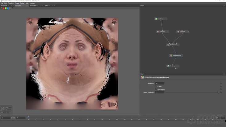Viewport: 226px width, 127px height.
Task: Toggle the Clamp checkbox
Action: [156, 86]
